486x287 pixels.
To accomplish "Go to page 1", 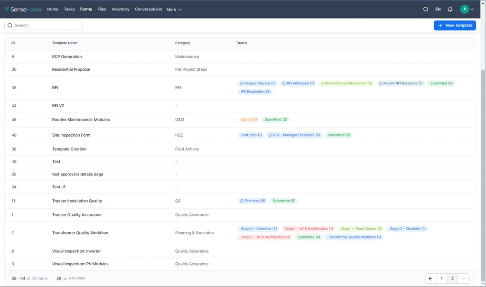I will pyautogui.click(x=441, y=278).
